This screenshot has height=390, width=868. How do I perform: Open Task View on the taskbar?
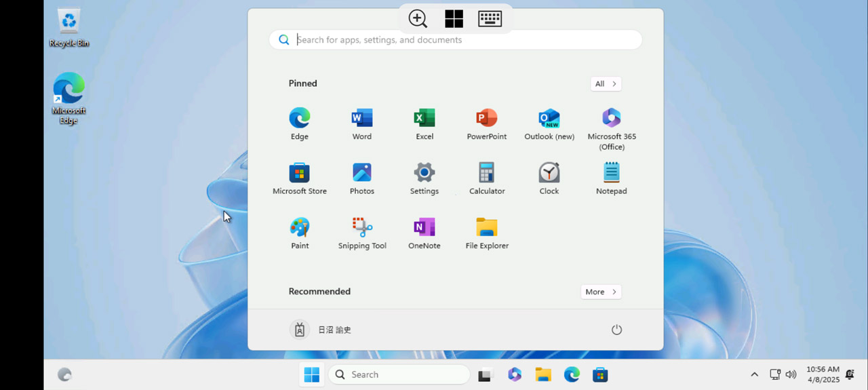(x=485, y=374)
